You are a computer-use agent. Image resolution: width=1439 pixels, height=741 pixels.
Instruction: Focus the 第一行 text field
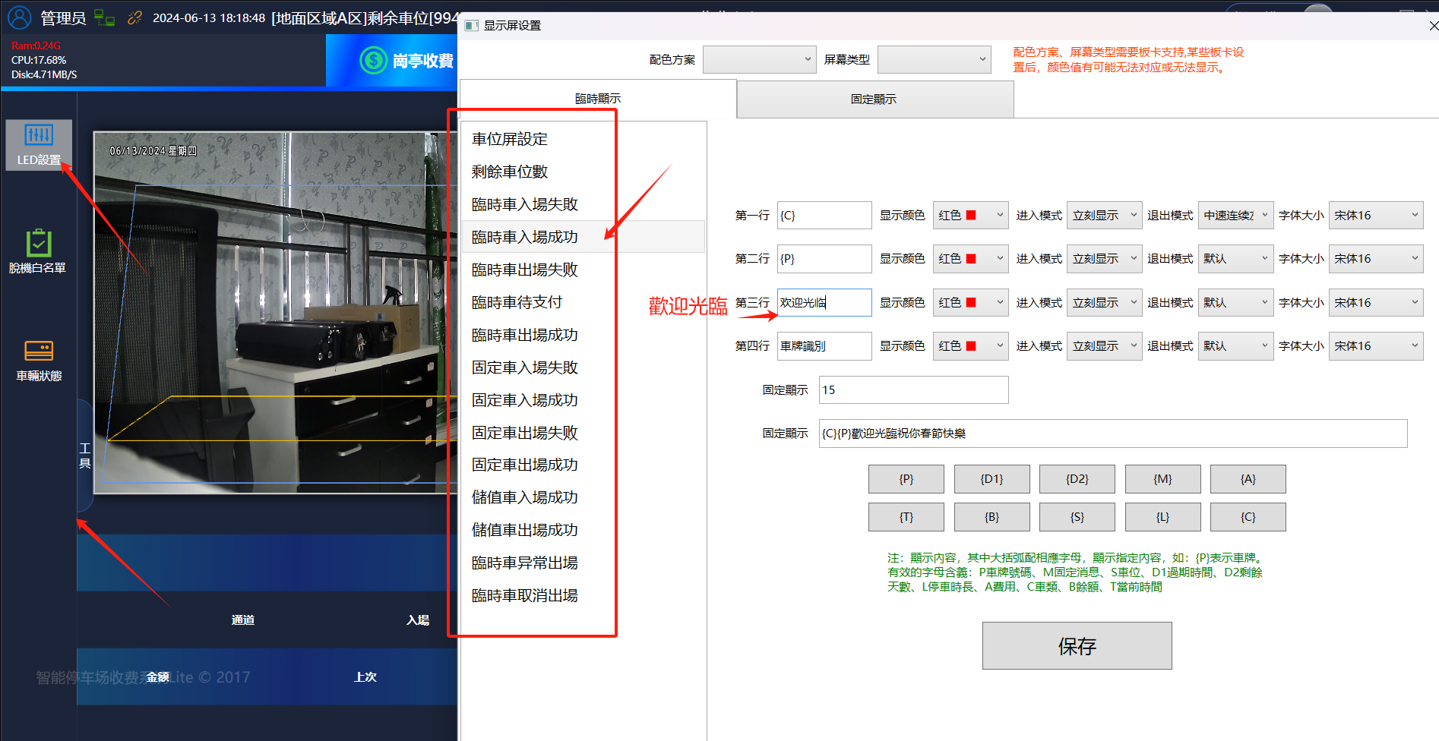click(x=824, y=216)
